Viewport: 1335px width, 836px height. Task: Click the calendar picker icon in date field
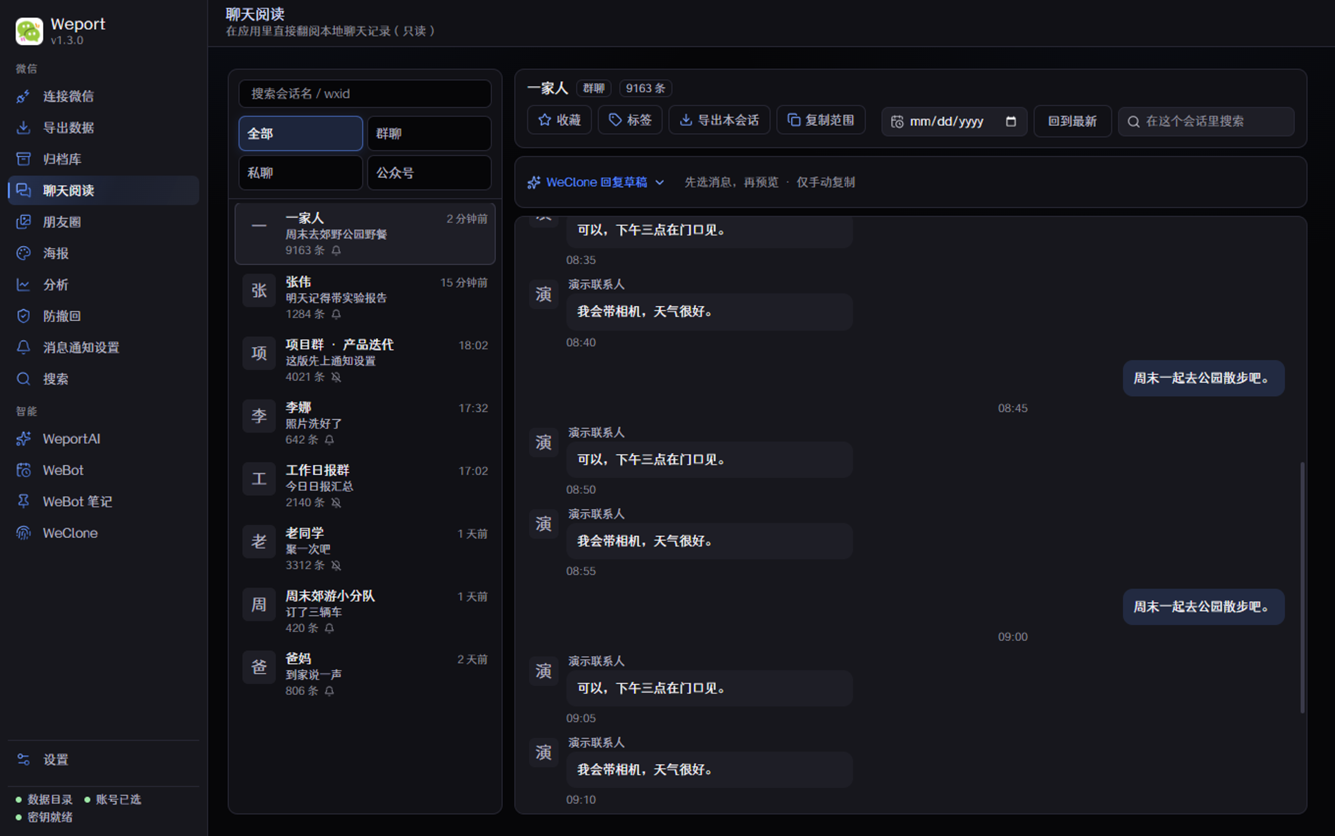tap(1011, 121)
